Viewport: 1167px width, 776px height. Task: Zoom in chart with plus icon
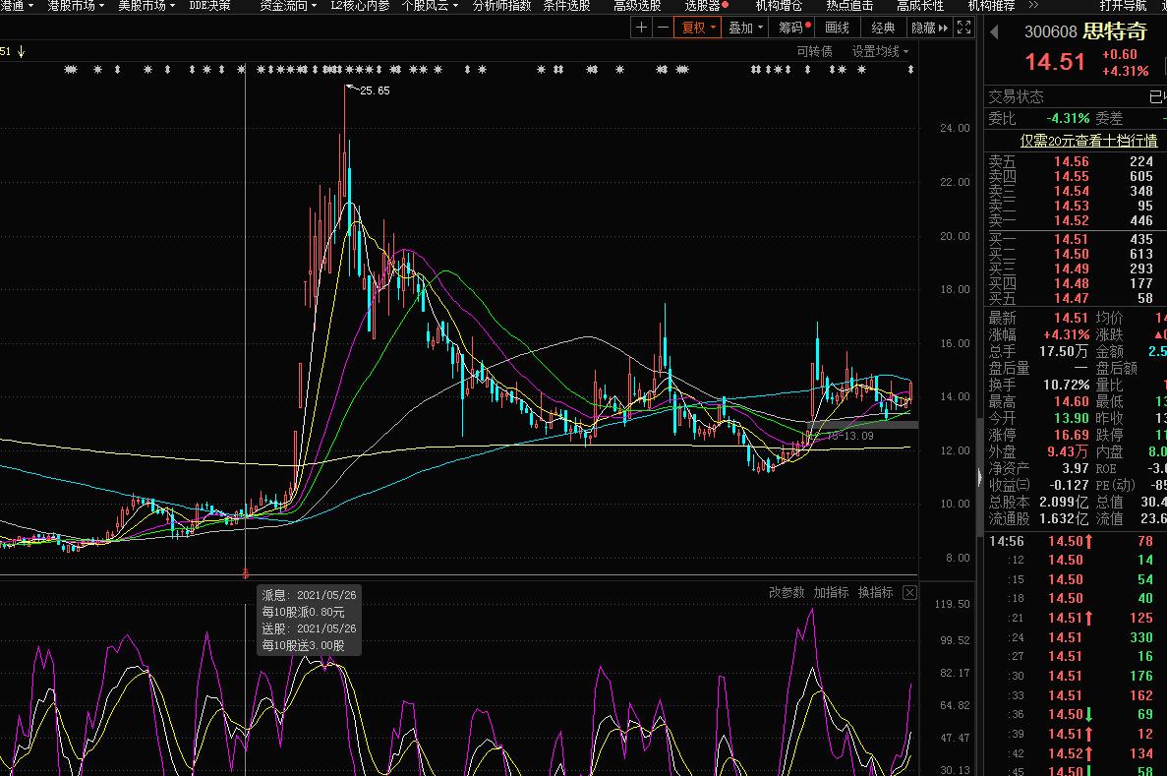point(642,28)
